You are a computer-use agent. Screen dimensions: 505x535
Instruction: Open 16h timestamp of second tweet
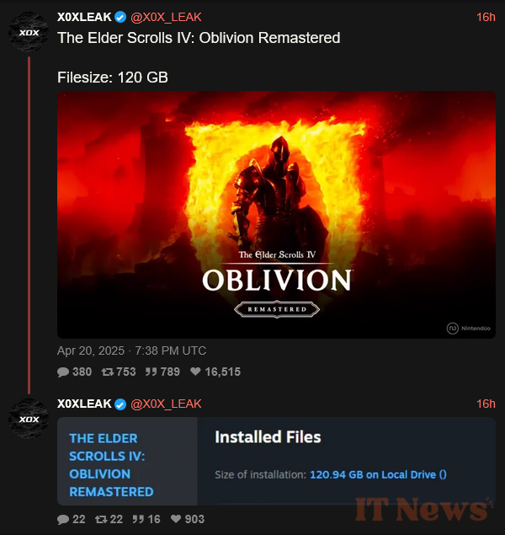(486, 404)
